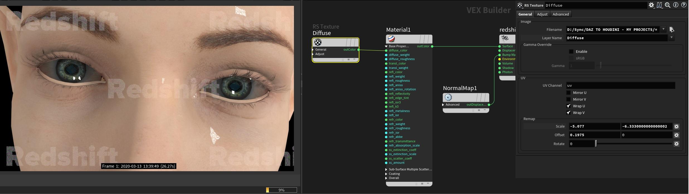The width and height of the screenshot is (689, 194).
Task: Expand Sub-Surface Multiple Scatter group
Action: (x=386, y=169)
